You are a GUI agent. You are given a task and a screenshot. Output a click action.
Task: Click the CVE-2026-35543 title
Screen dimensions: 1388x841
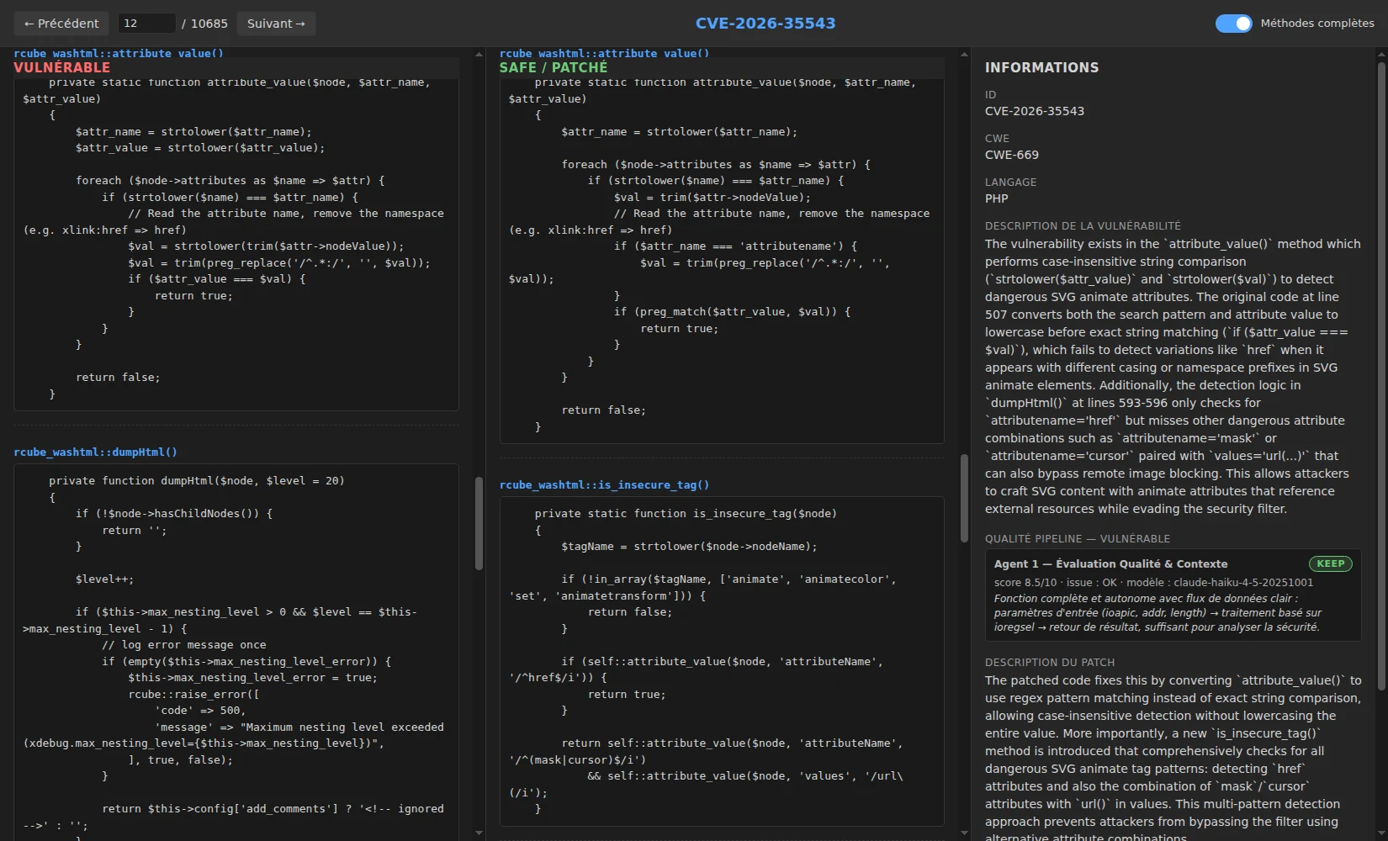(766, 24)
